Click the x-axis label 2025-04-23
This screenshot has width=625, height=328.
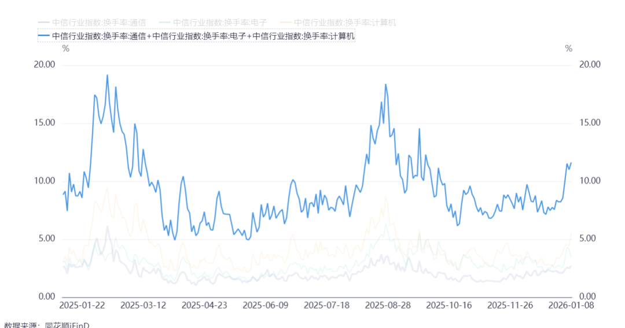coord(204,305)
